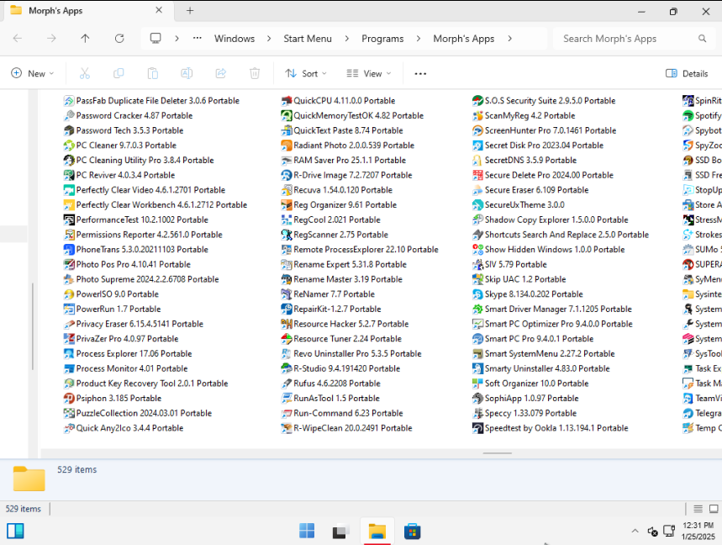
Task: Select the Secure Delete Pro 2024.00 icon
Action: [x=477, y=175]
